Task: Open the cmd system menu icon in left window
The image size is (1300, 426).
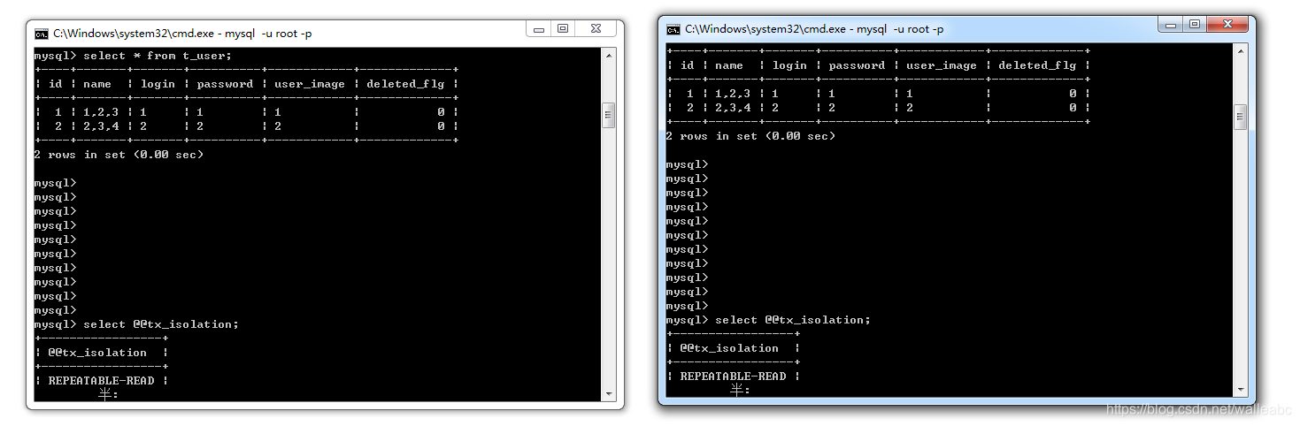Action: click(x=41, y=34)
